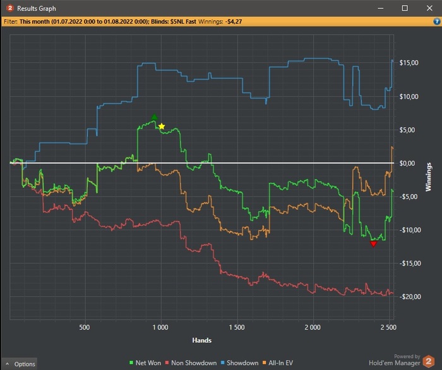Click the -$5,00 axis label
The image size is (442, 370).
(408, 197)
